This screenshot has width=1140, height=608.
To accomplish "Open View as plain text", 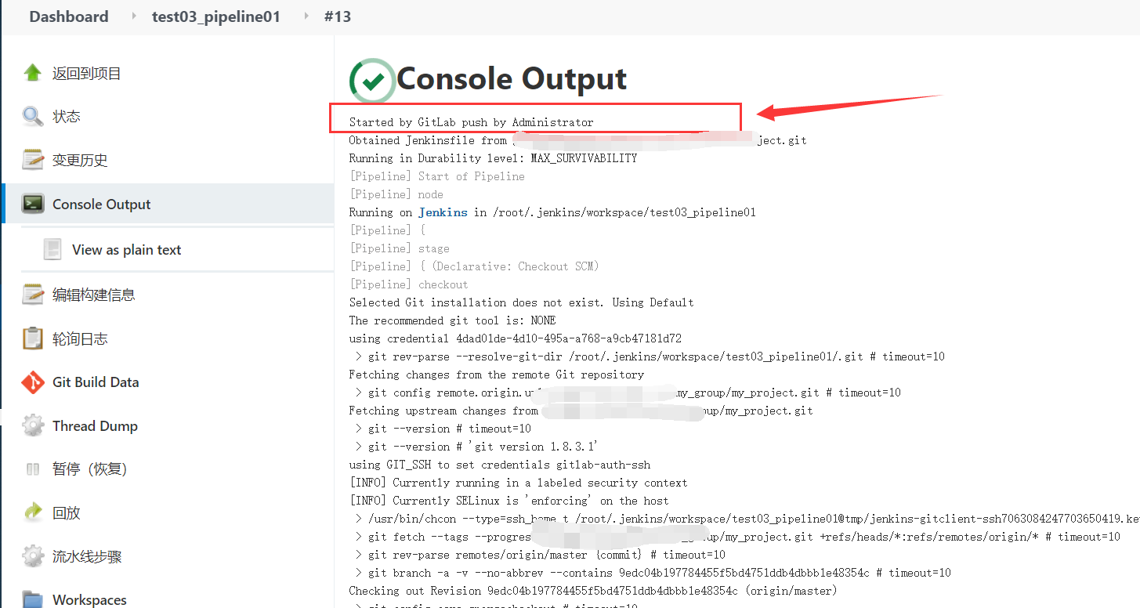I will tap(127, 250).
